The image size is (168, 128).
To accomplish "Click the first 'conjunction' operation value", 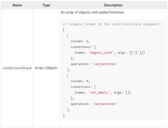I will pyautogui.click(x=105, y=64).
